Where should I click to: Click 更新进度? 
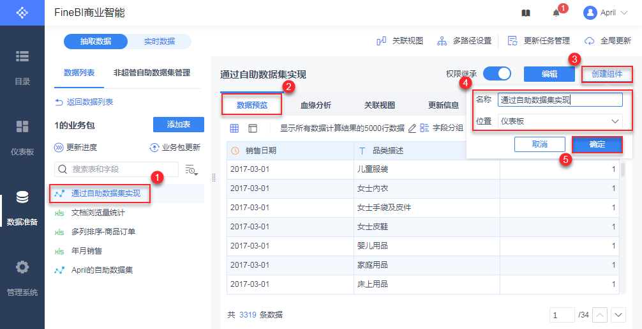pos(76,148)
